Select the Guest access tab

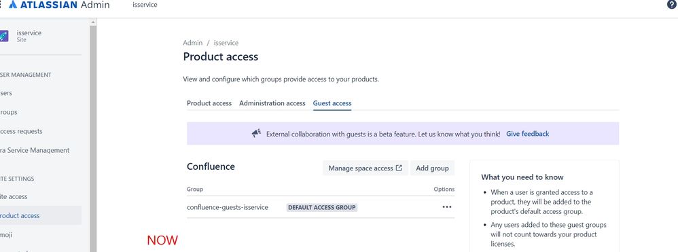click(332, 103)
